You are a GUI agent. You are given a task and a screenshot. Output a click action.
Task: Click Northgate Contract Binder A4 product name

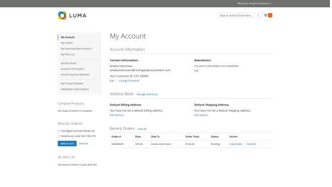click(78, 131)
